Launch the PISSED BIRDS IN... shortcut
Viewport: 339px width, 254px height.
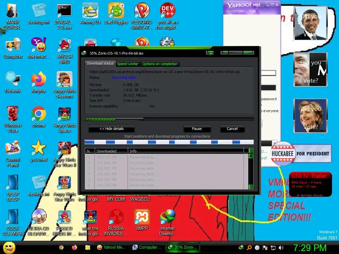click(65, 222)
